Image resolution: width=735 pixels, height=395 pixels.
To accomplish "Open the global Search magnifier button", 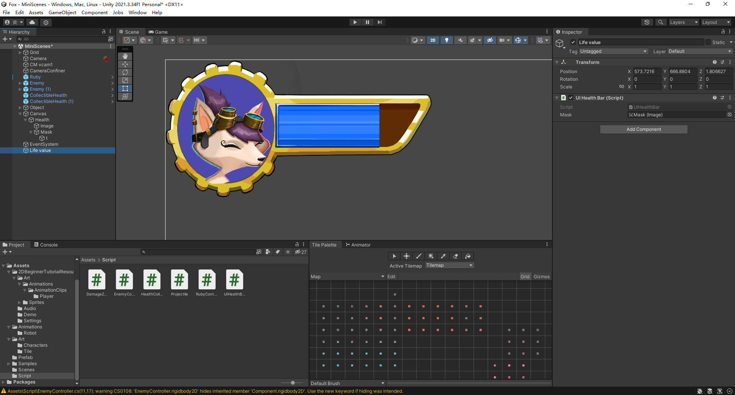I will 660,22.
